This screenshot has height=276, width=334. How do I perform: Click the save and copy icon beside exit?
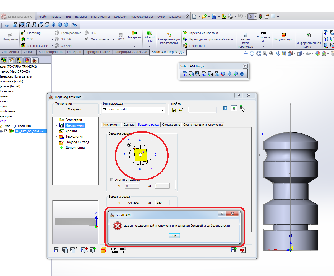click(234, 250)
